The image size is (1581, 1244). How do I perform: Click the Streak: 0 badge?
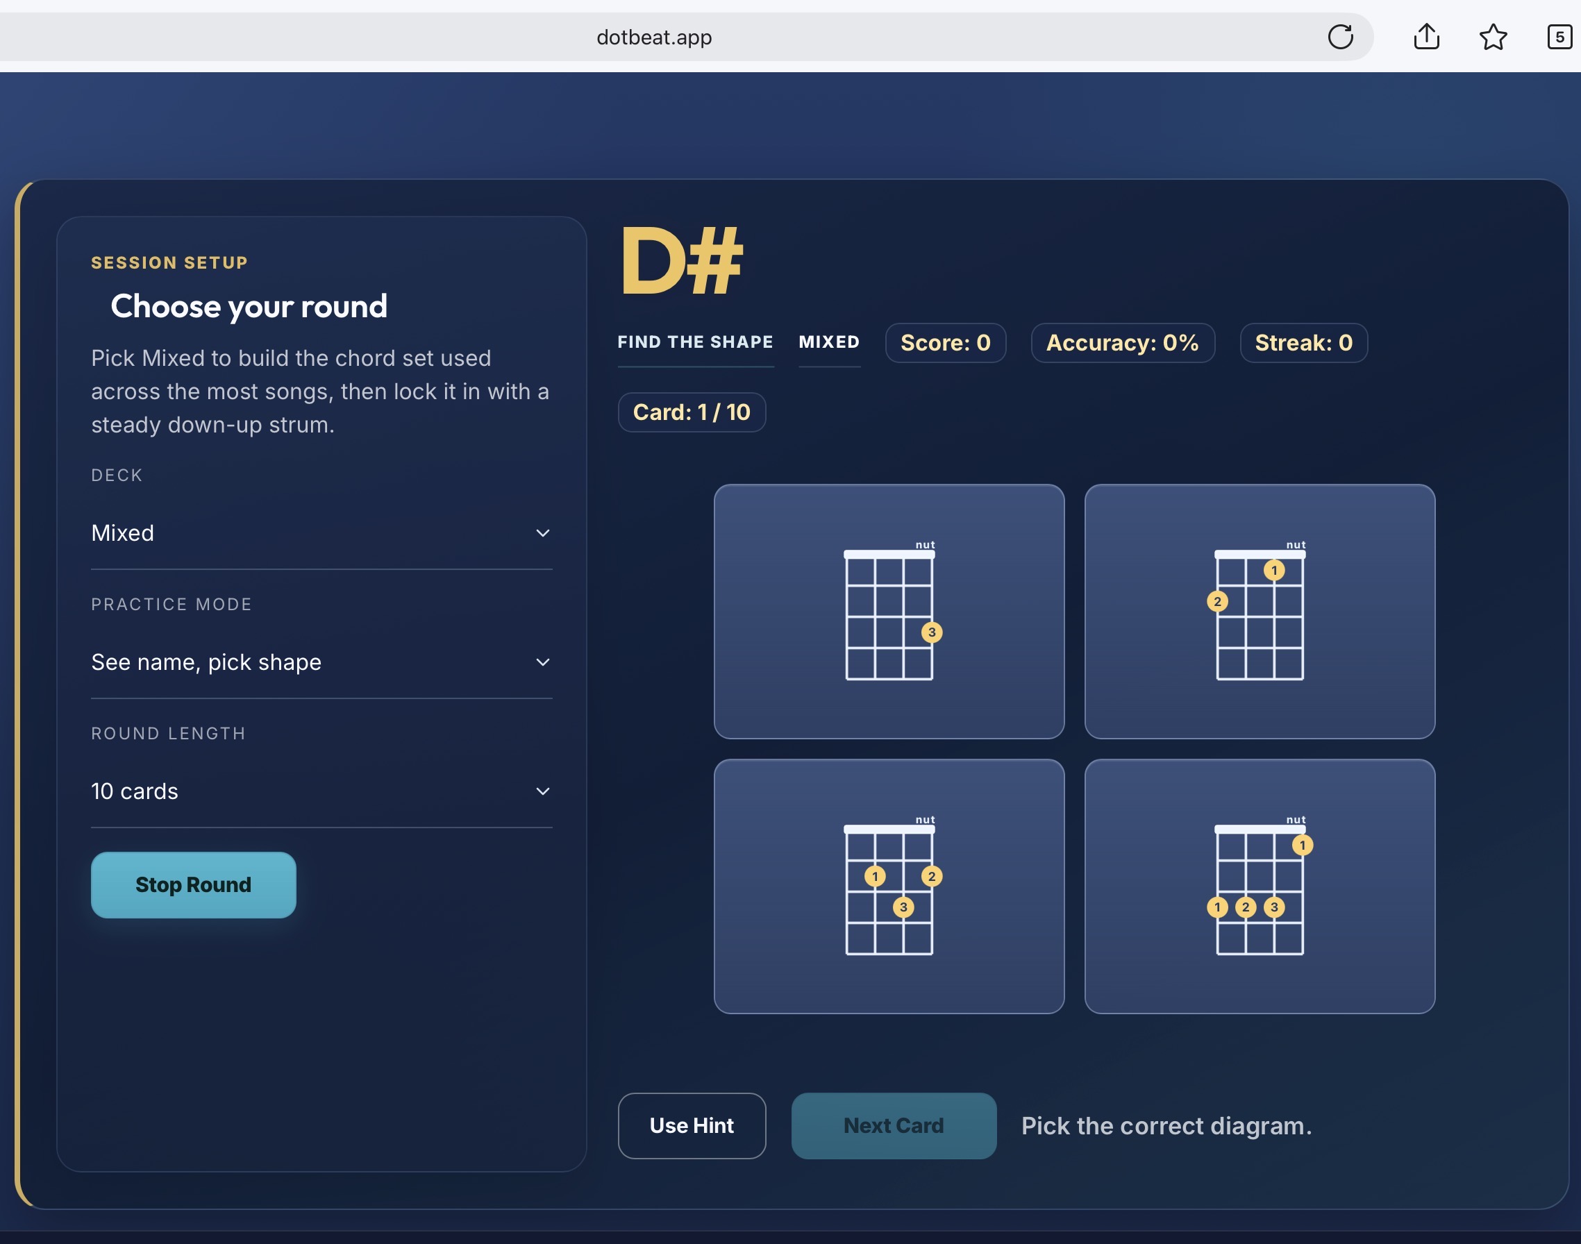click(x=1303, y=342)
